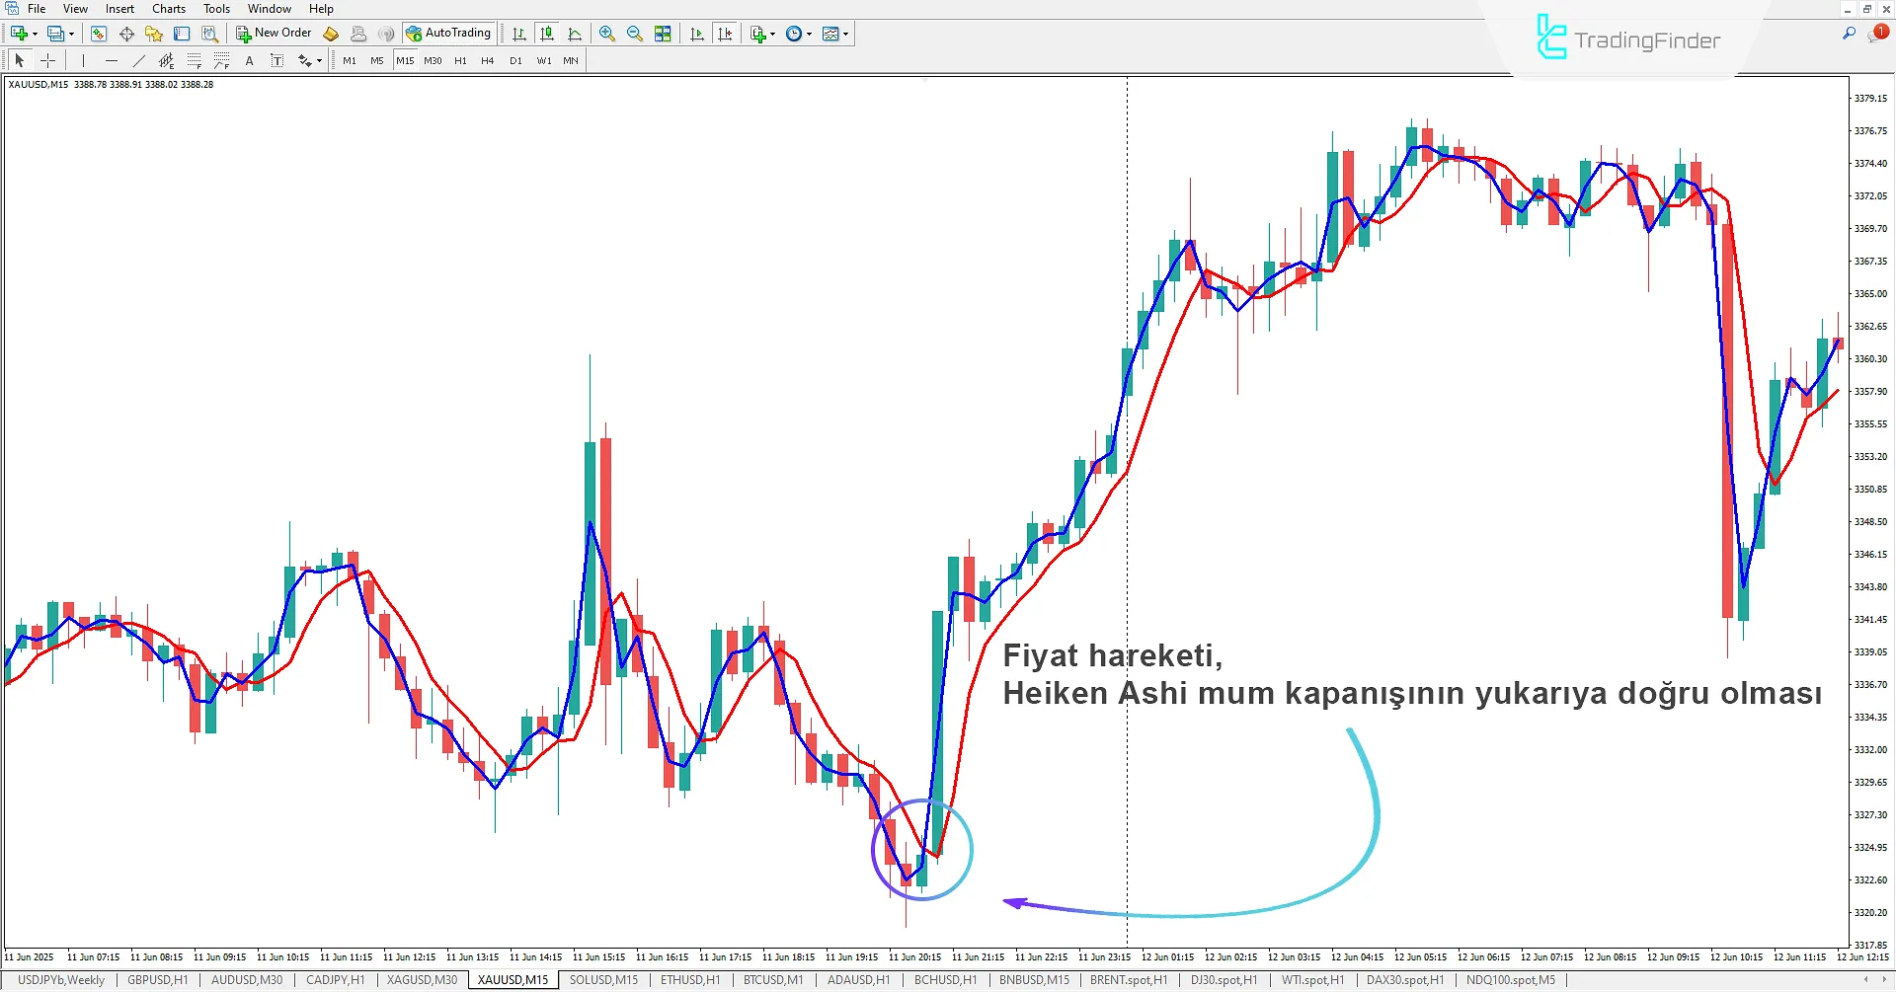This screenshot has height=992, width=1896.
Task: Open the Charts menu
Action: tap(168, 8)
